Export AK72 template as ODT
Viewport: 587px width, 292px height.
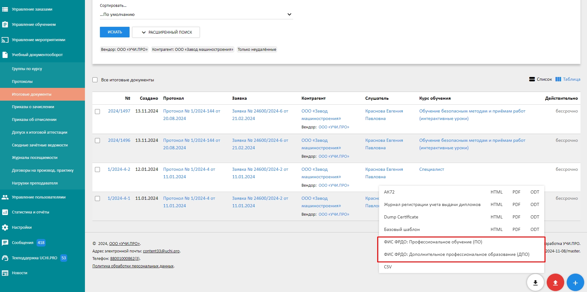535,192
